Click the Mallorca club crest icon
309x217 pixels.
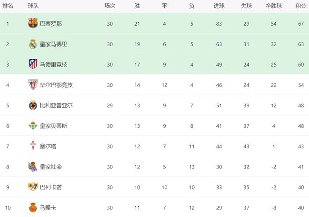(x=33, y=207)
